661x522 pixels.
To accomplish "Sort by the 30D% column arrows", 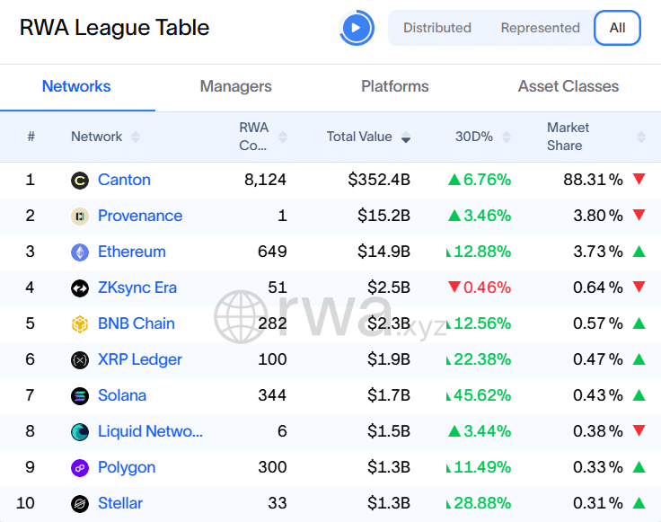I will click(506, 137).
